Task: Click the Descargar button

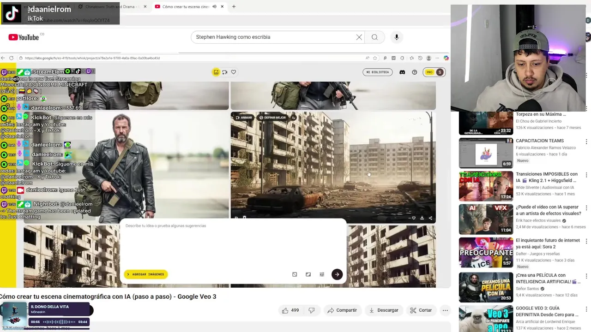Action: point(384,310)
